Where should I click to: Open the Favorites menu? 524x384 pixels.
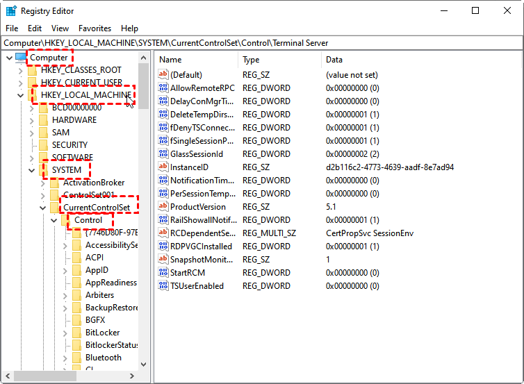tap(95, 28)
